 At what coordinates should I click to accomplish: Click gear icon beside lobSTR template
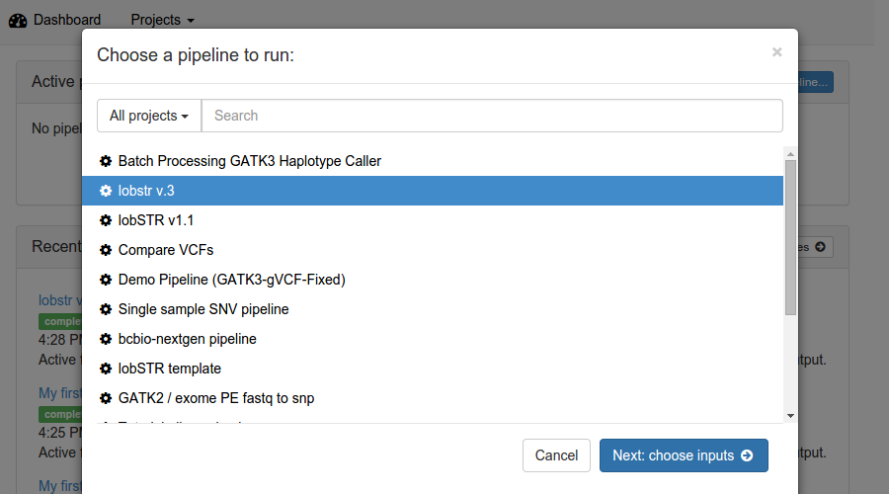click(x=106, y=369)
